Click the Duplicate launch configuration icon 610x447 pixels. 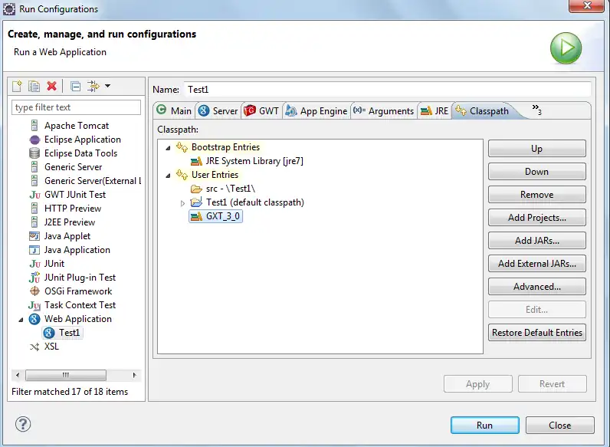pyautogui.click(x=34, y=86)
